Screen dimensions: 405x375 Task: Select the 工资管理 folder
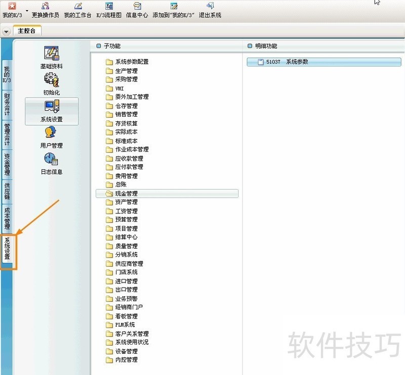[126, 211]
